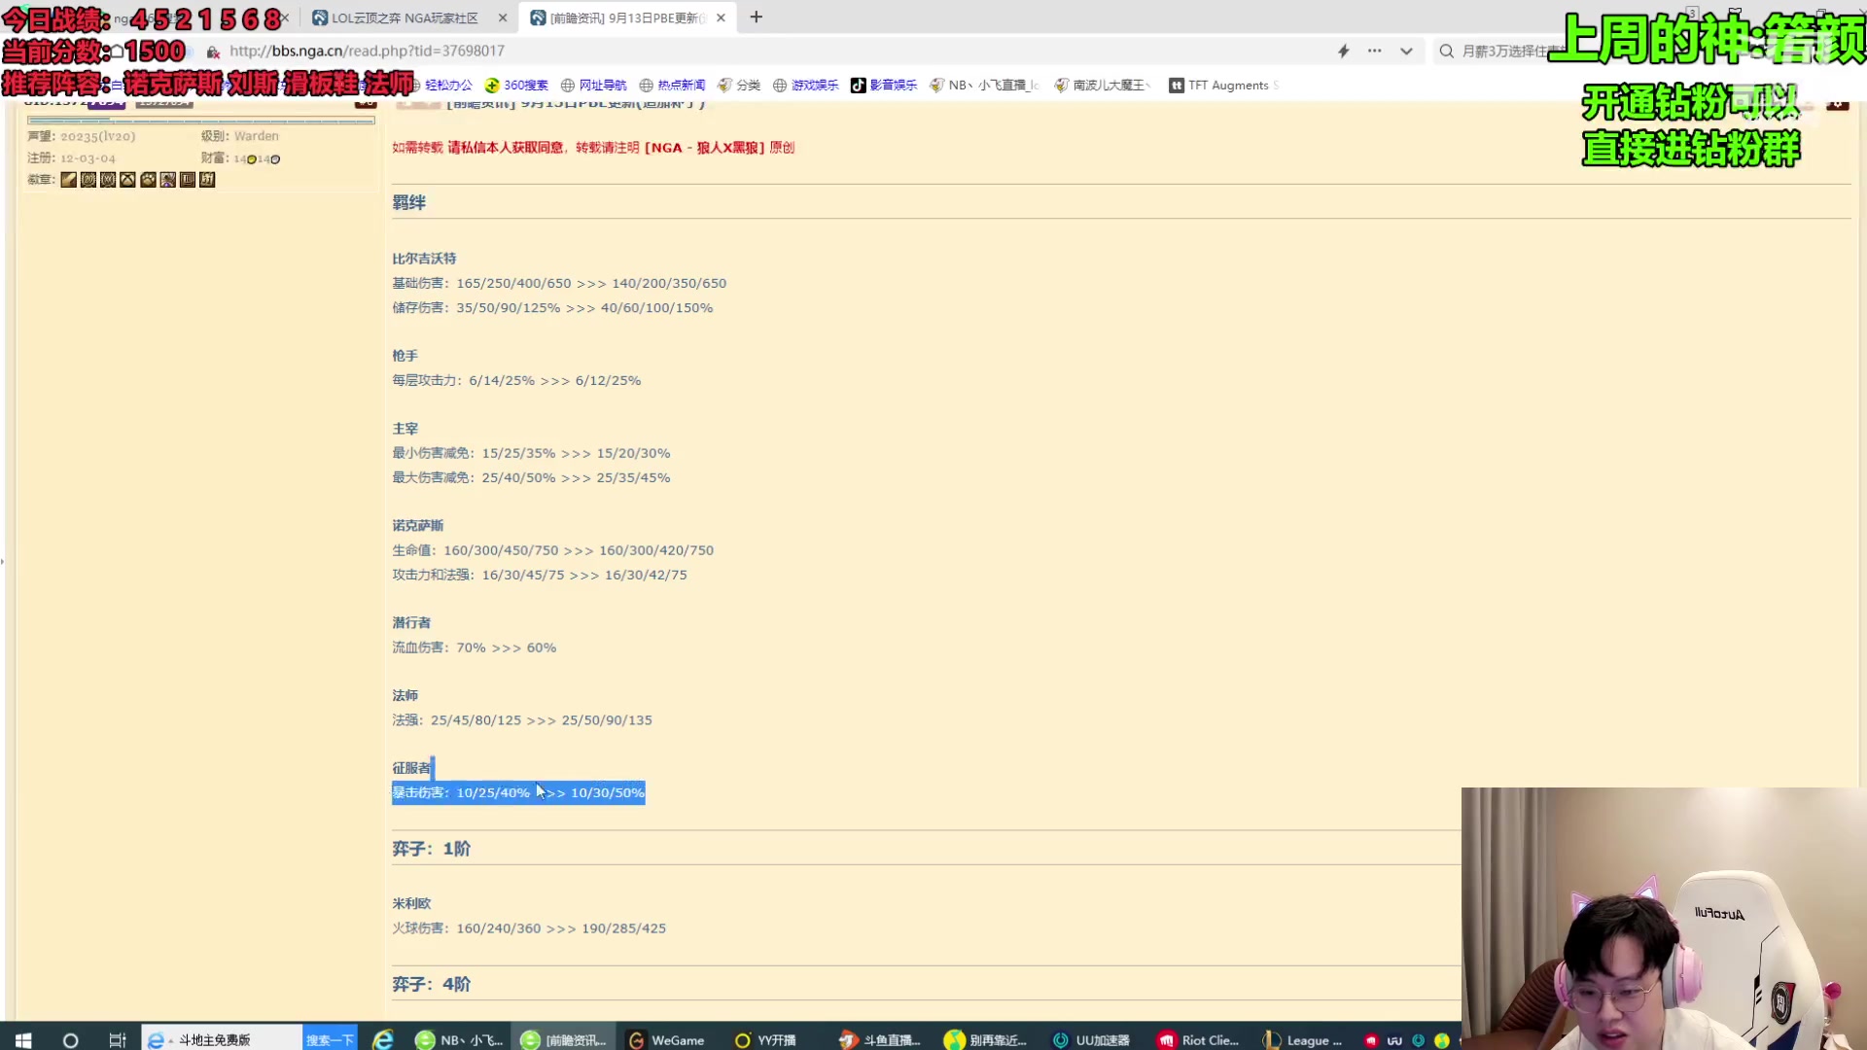Launch Internet Explorer from the taskbar

[383, 1040]
